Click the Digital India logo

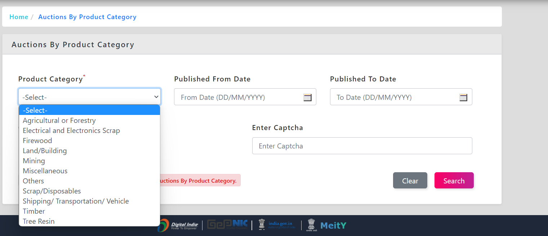coord(179,226)
